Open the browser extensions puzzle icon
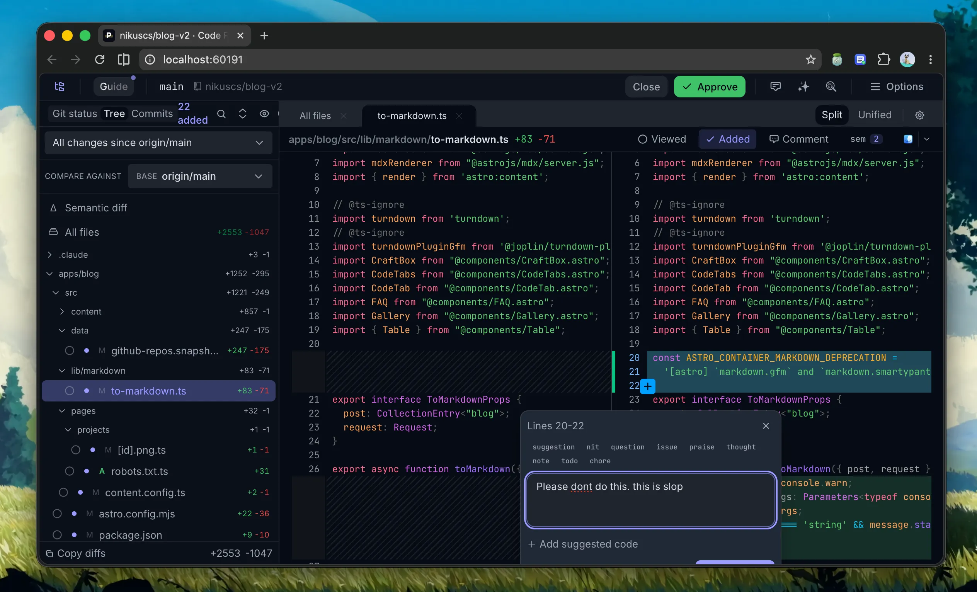 pyautogui.click(x=883, y=60)
